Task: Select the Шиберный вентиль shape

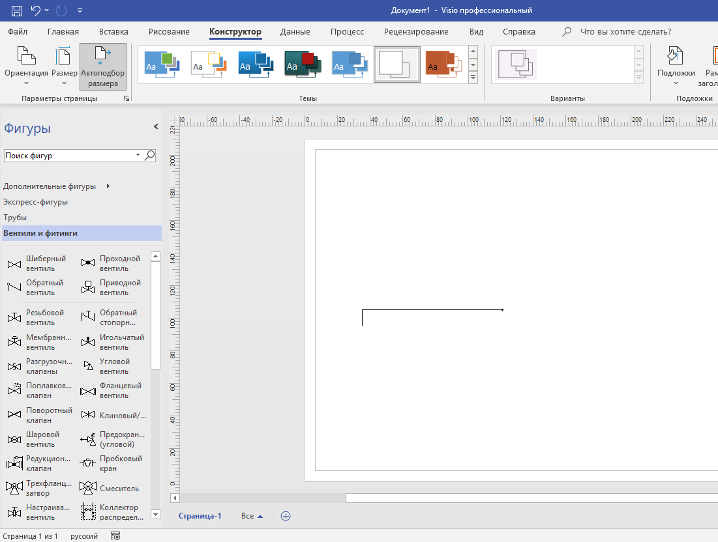Action: tap(14, 264)
